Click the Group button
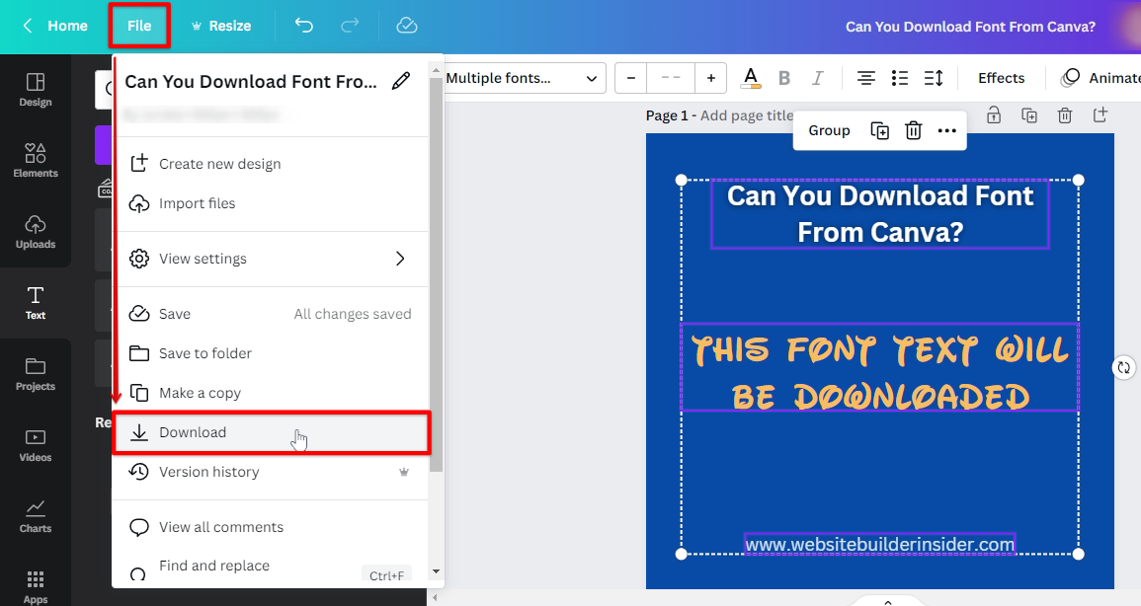This screenshot has width=1141, height=606. [829, 130]
